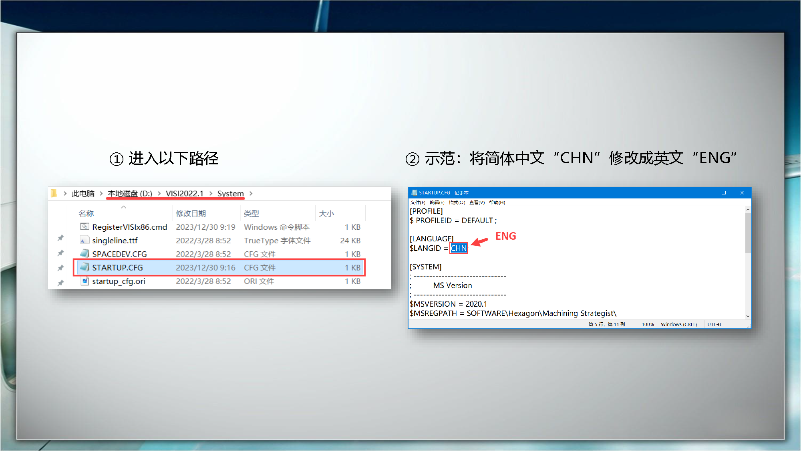The width and height of the screenshot is (801, 451).
Task: Select the startup_cfg.ori file name
Action: (119, 281)
